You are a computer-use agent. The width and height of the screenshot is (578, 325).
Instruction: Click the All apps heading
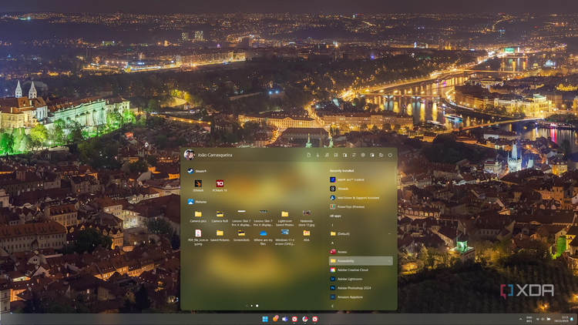[x=335, y=216]
